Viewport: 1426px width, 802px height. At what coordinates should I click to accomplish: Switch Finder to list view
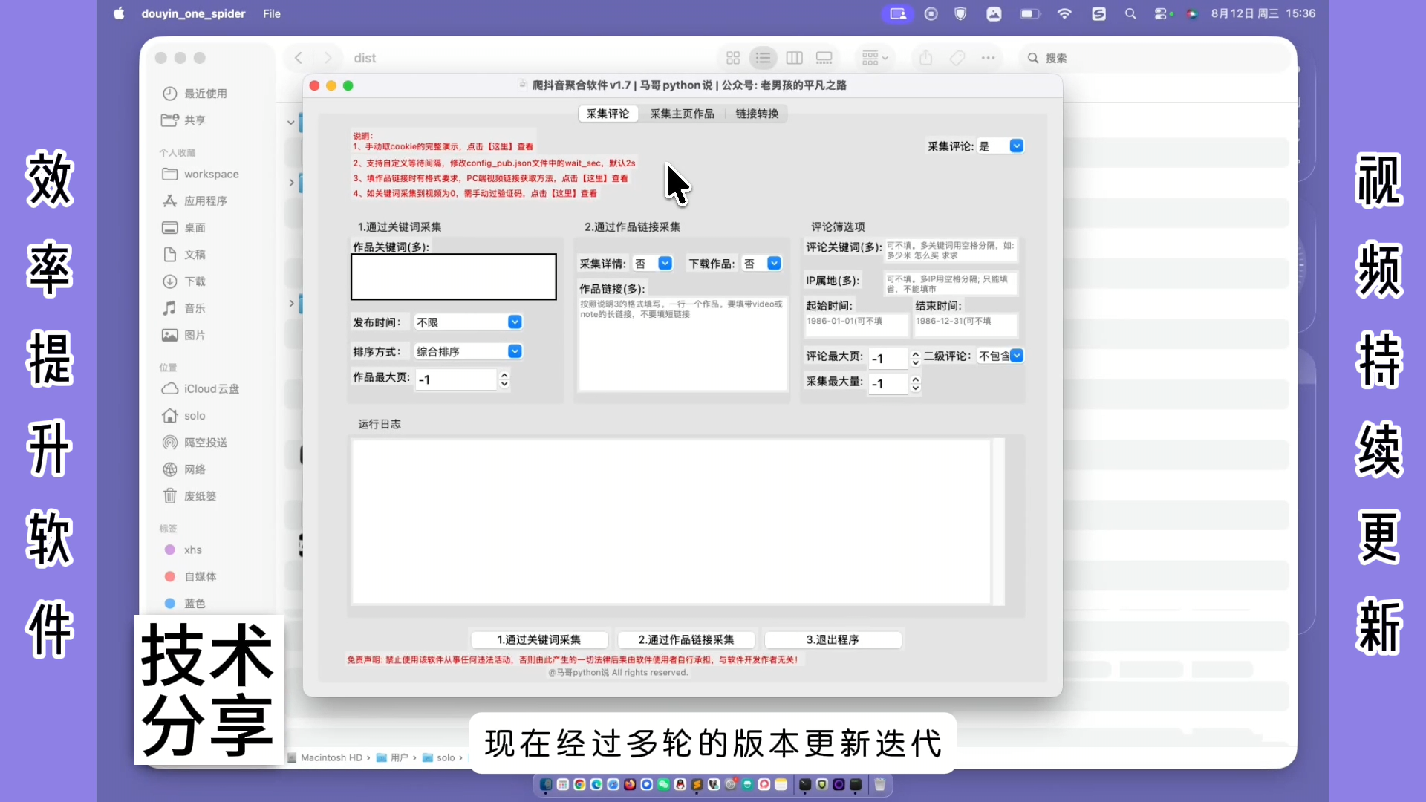click(x=763, y=58)
